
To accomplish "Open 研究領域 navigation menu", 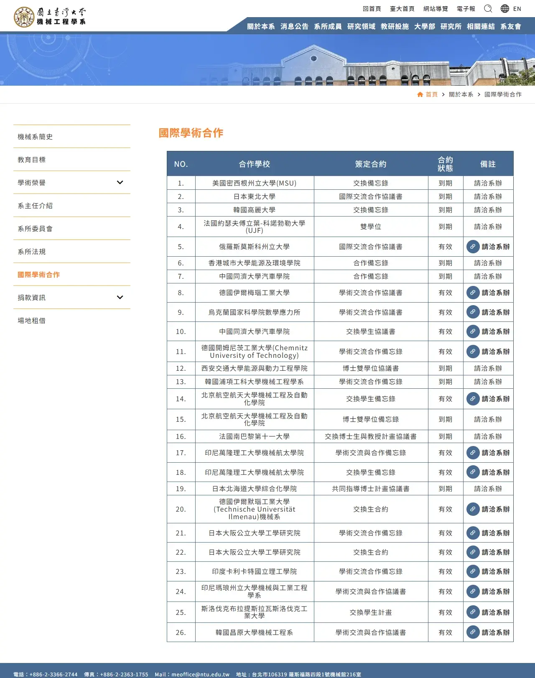I will [x=361, y=26].
